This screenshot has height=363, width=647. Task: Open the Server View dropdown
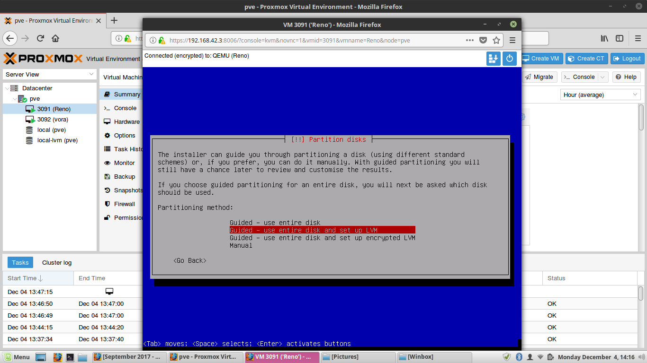click(50, 74)
